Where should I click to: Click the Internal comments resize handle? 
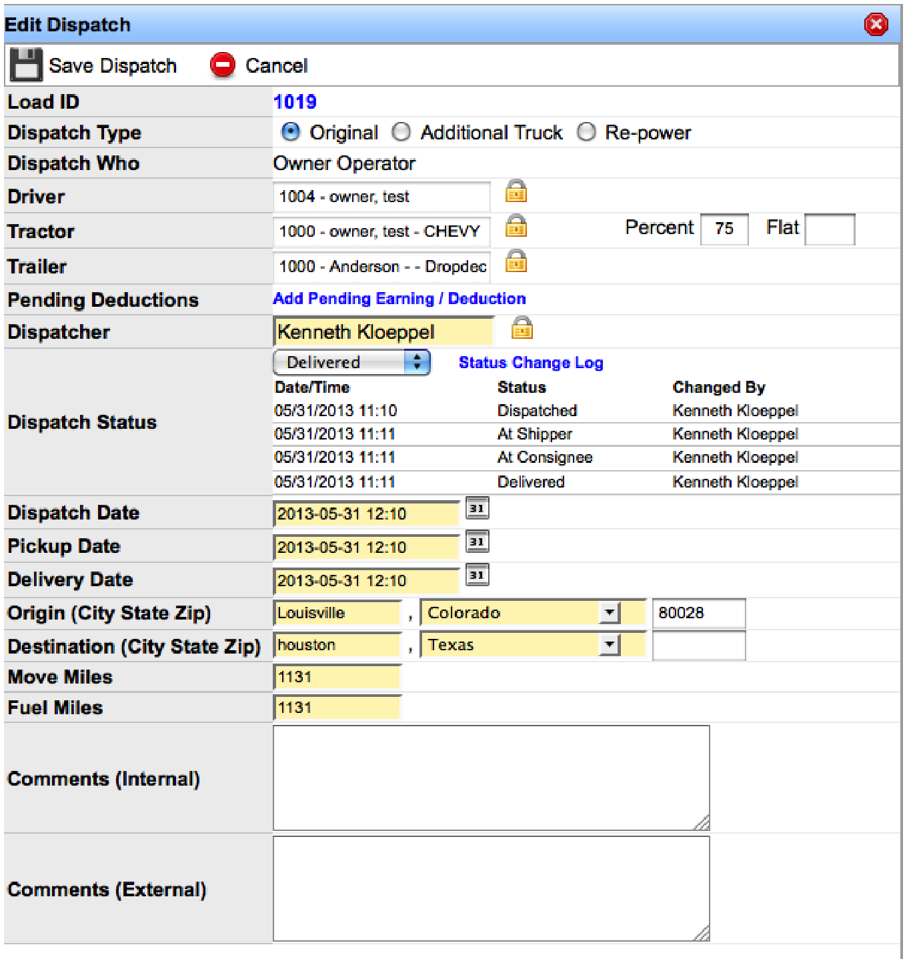(702, 822)
